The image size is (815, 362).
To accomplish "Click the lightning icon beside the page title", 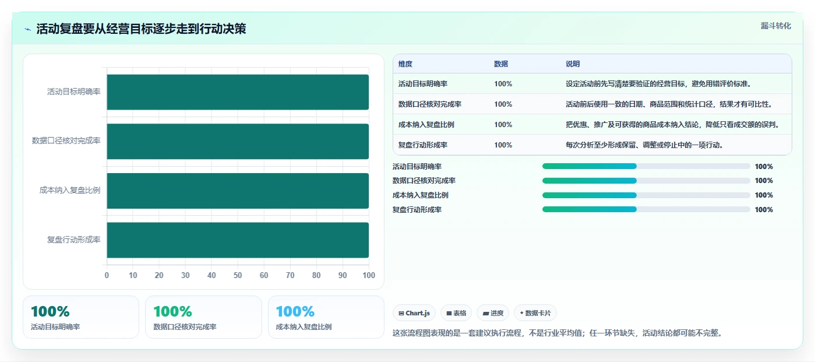I will coord(28,29).
